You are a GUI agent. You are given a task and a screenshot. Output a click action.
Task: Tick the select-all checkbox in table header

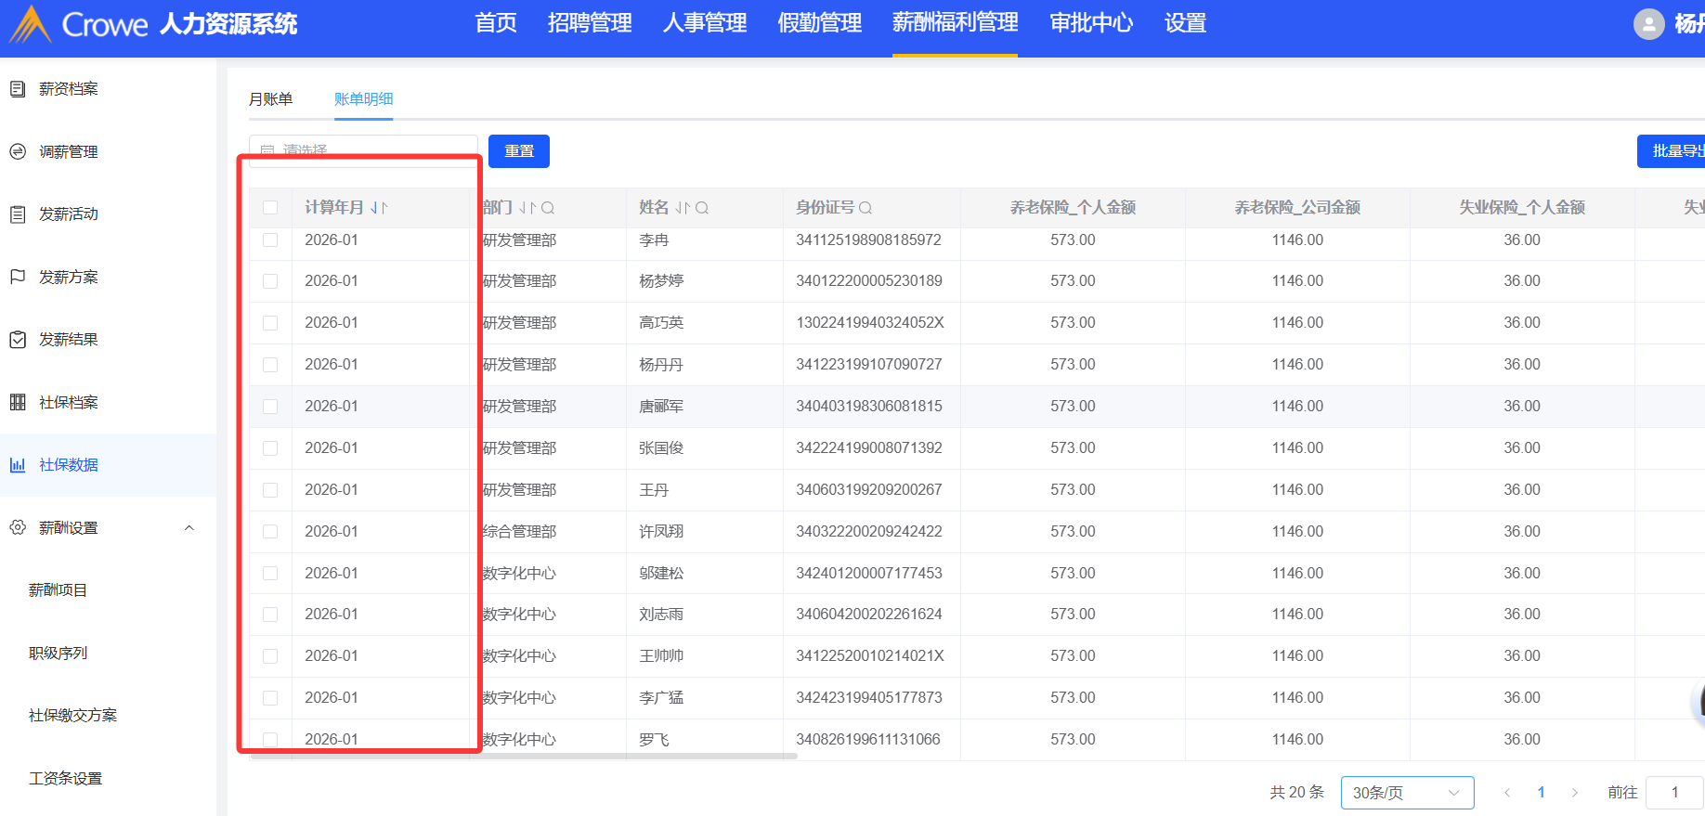point(270,208)
